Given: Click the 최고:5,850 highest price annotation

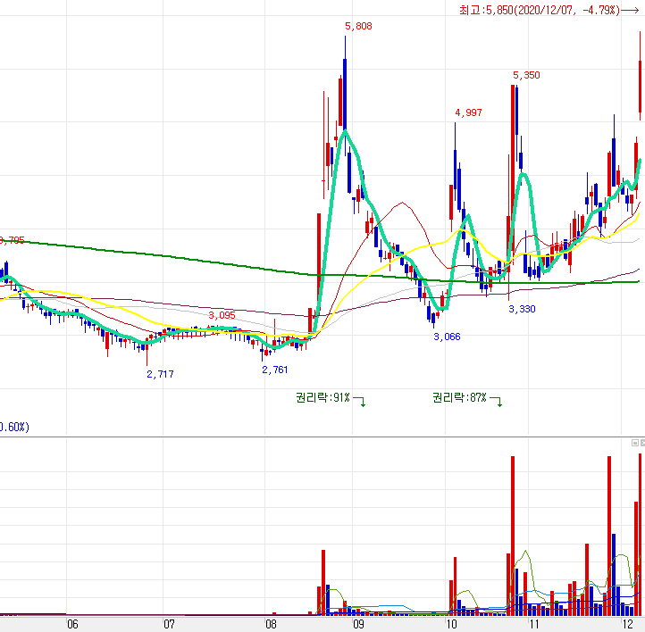Looking at the screenshot, I should [549, 11].
